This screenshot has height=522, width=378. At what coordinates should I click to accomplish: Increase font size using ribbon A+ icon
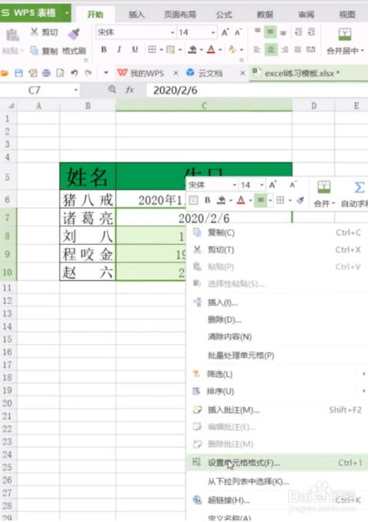pos(225,32)
